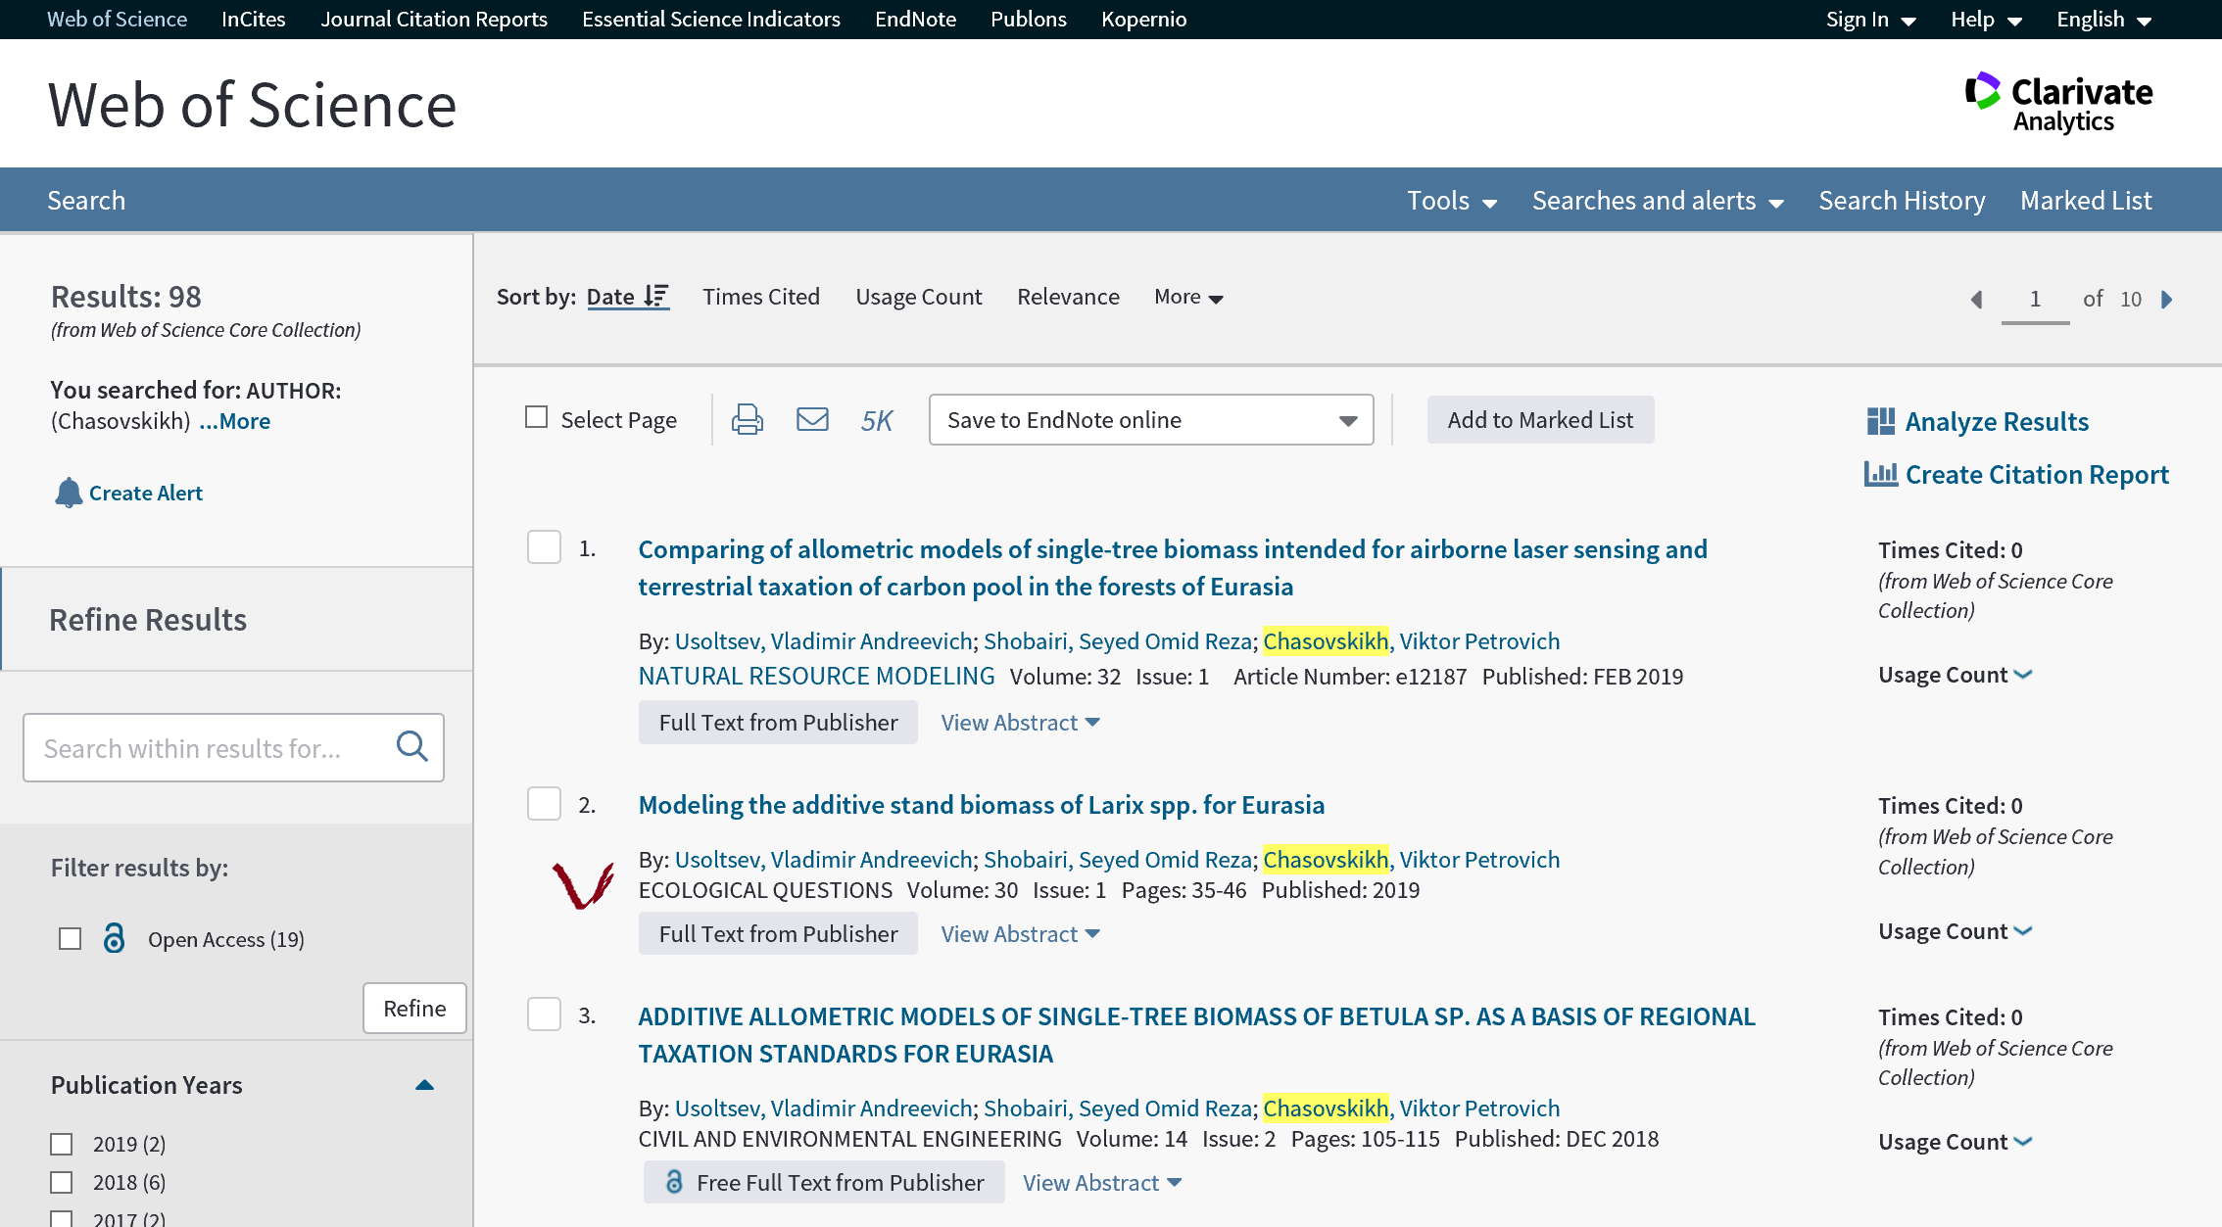2222x1227 pixels.
Task: Click the search magnifier in refine box
Action: (411, 747)
